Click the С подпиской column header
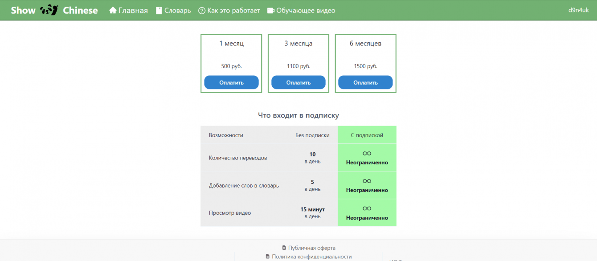 pos(367,135)
